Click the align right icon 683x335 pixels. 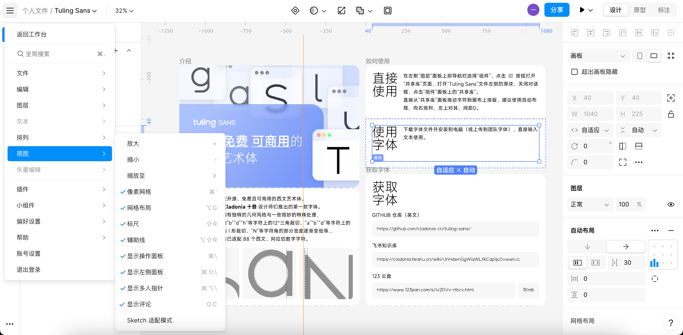point(607,33)
